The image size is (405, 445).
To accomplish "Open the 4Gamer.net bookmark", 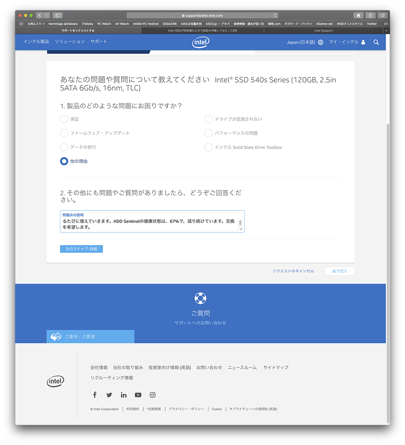I will (x=324, y=24).
